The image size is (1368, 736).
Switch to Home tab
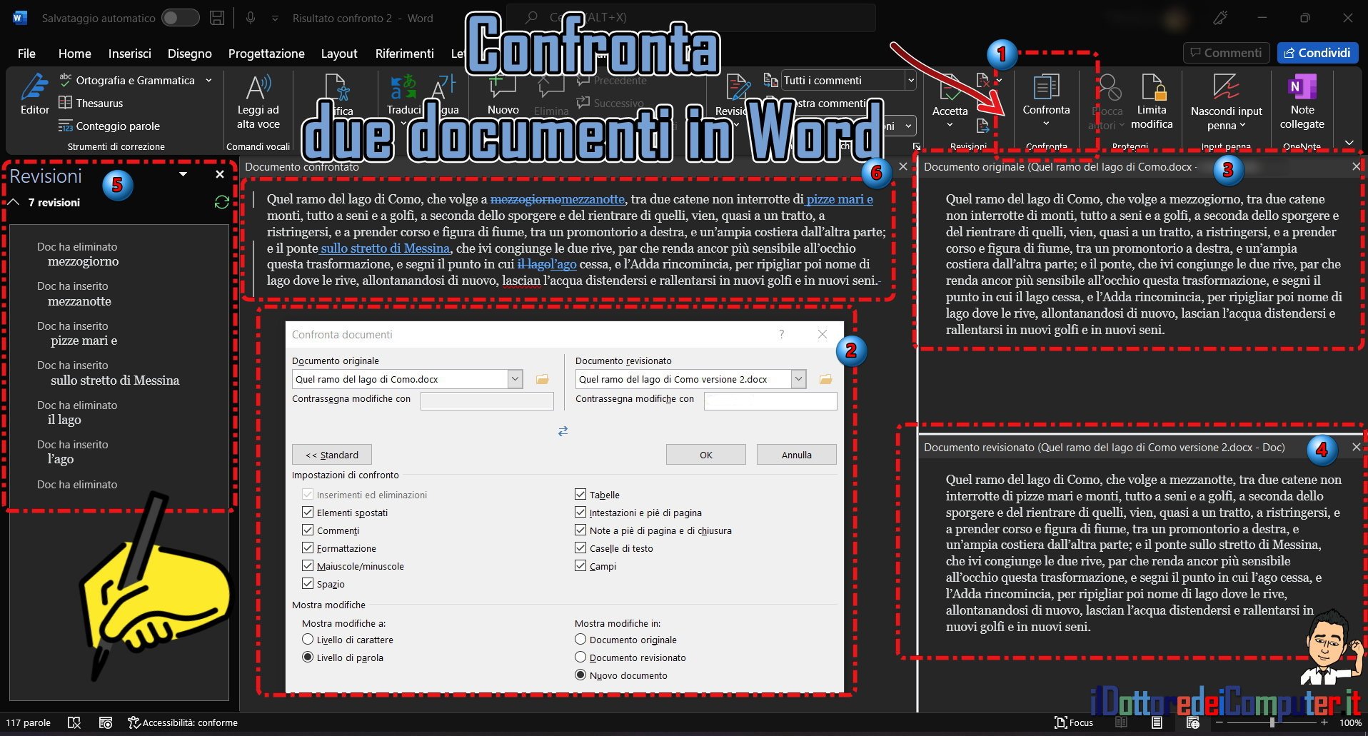[x=75, y=54]
